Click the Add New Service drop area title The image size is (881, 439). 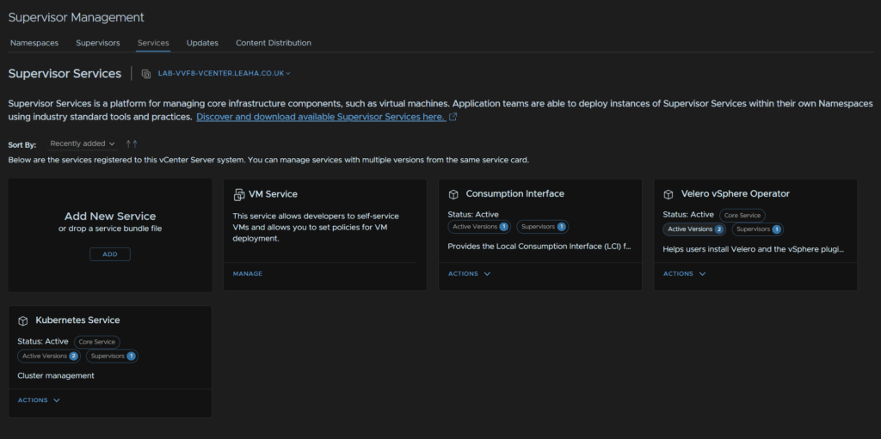pos(110,216)
